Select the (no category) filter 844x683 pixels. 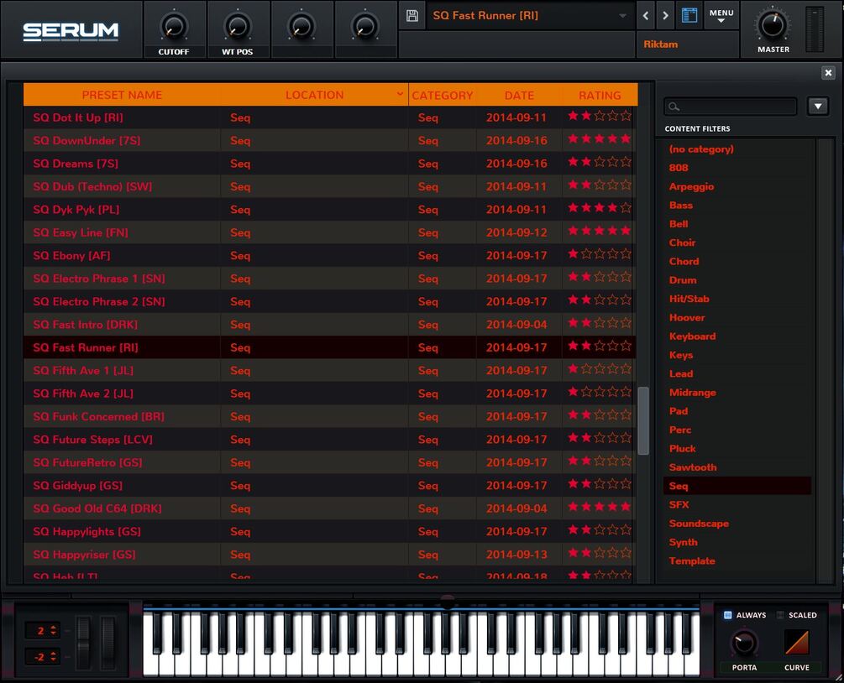point(701,149)
